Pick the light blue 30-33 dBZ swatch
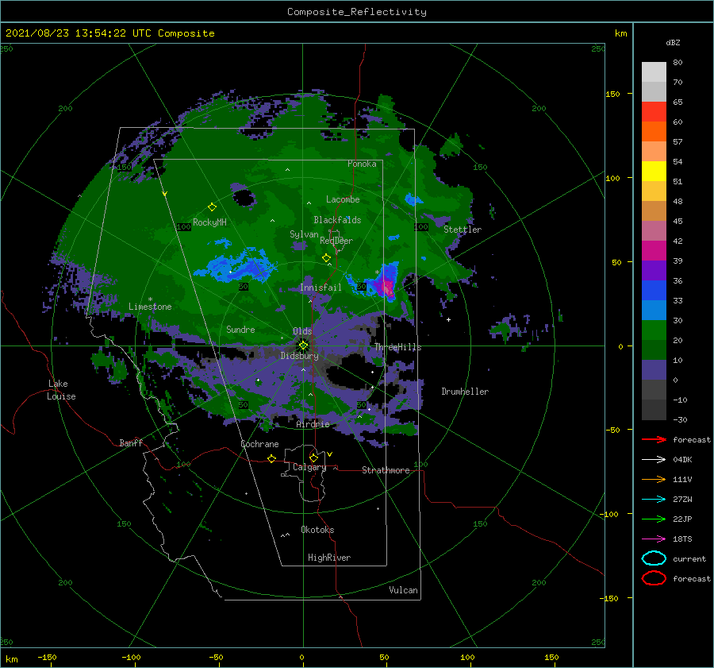This screenshot has height=668, width=714. click(x=654, y=310)
